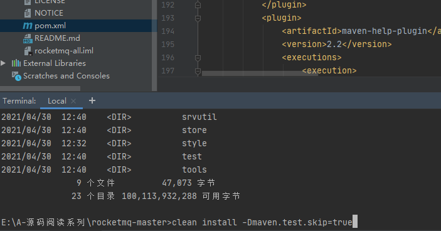441x231 pixels.
Task: Click the rocketmq-all.iml module file icon
Action: [28, 51]
